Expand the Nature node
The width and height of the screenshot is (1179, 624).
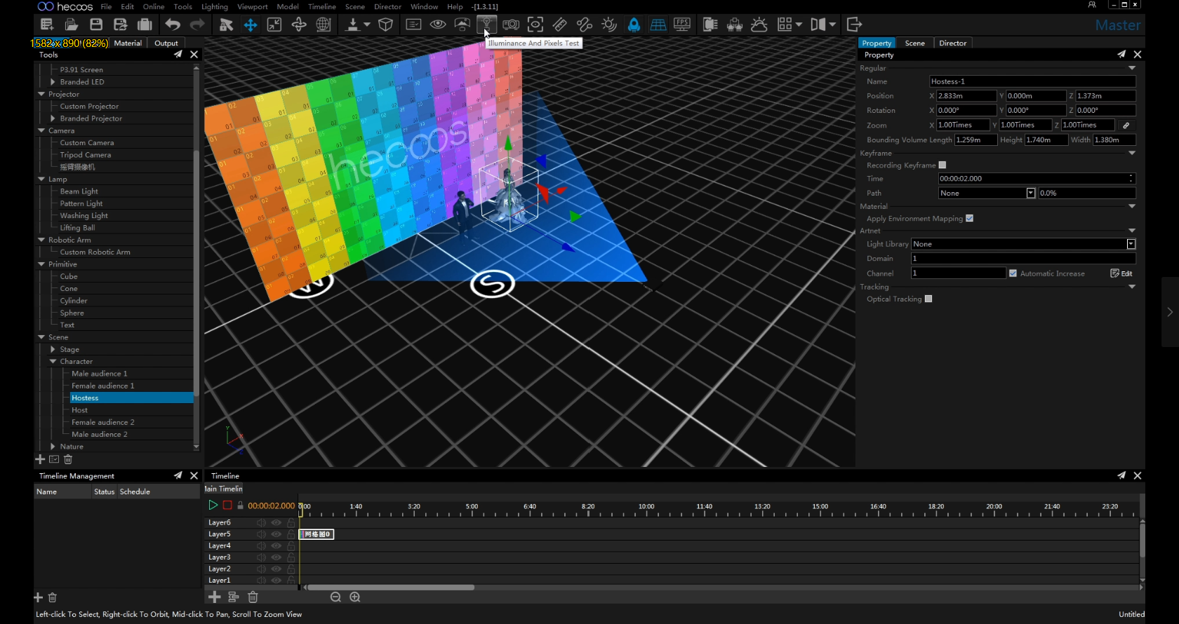click(53, 447)
